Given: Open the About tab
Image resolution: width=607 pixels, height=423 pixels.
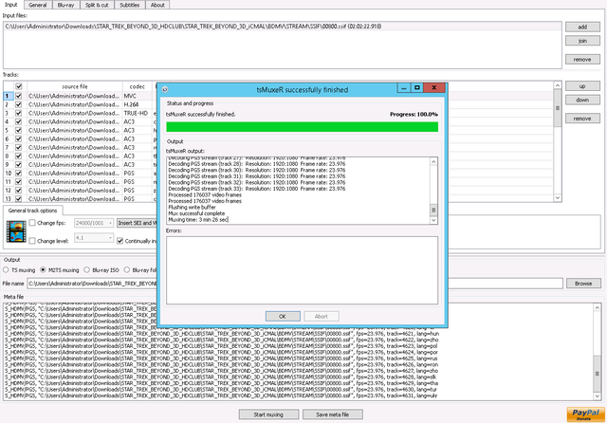Looking at the screenshot, I should point(157,5).
